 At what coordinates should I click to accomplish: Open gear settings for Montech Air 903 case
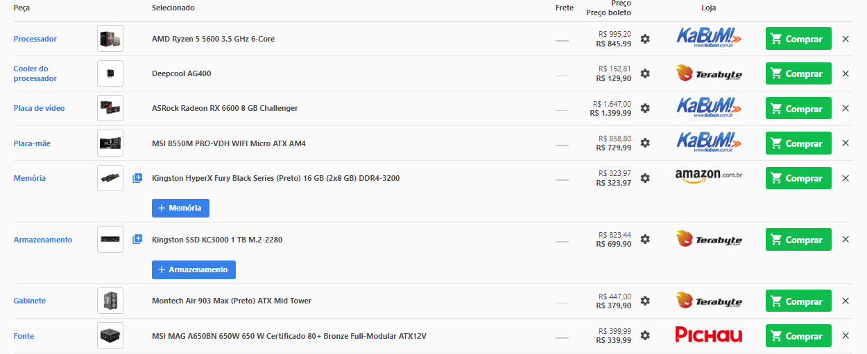[645, 301]
